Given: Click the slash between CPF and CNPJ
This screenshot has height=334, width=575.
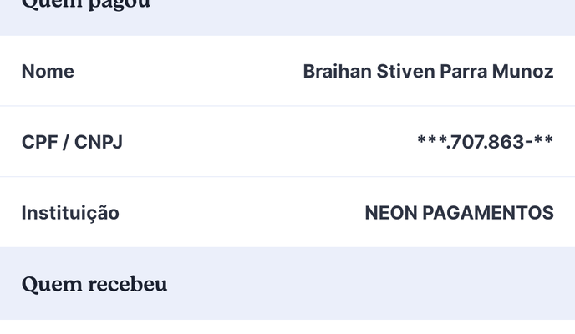Looking at the screenshot, I should tap(66, 142).
